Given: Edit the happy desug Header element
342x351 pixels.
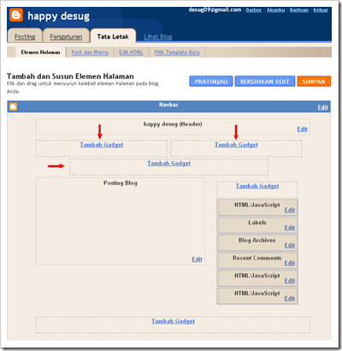Looking at the screenshot, I should (x=302, y=129).
